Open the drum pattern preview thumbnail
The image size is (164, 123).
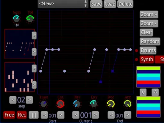tap(20, 77)
